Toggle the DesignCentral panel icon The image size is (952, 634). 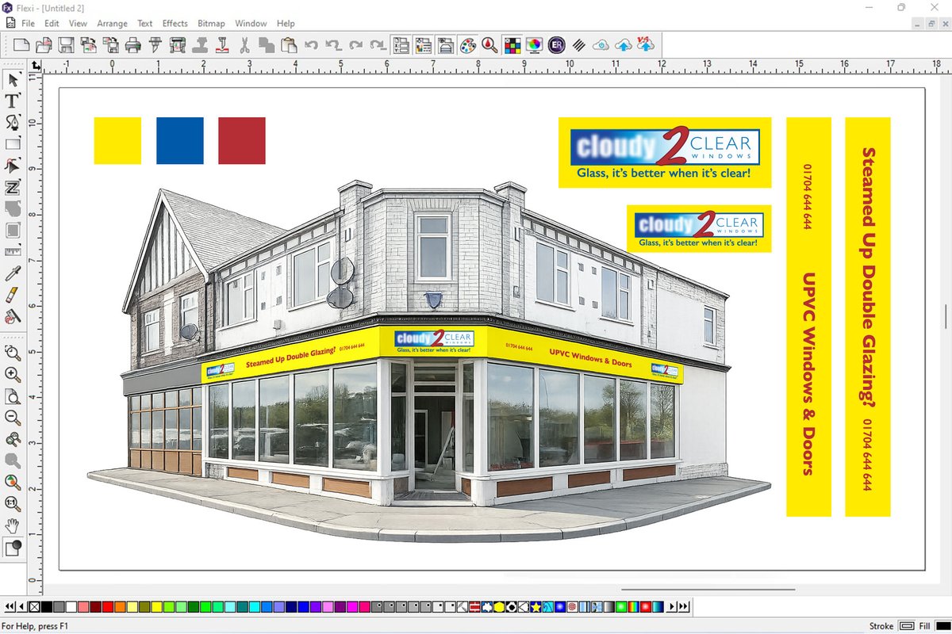(401, 44)
